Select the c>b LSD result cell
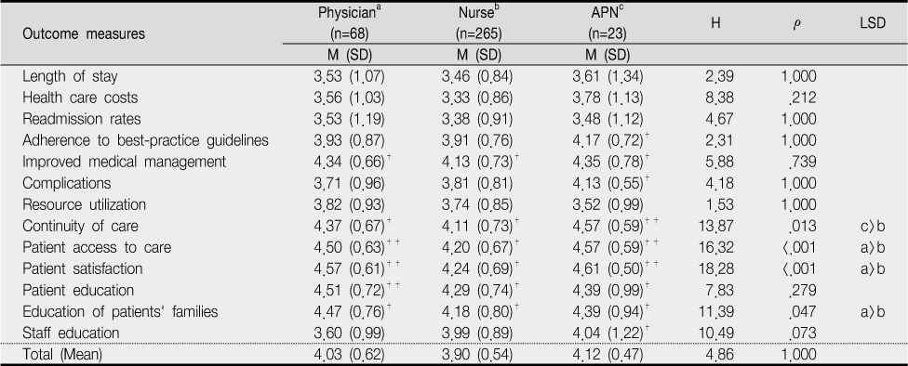This screenshot has height=366, width=908. 873,226
